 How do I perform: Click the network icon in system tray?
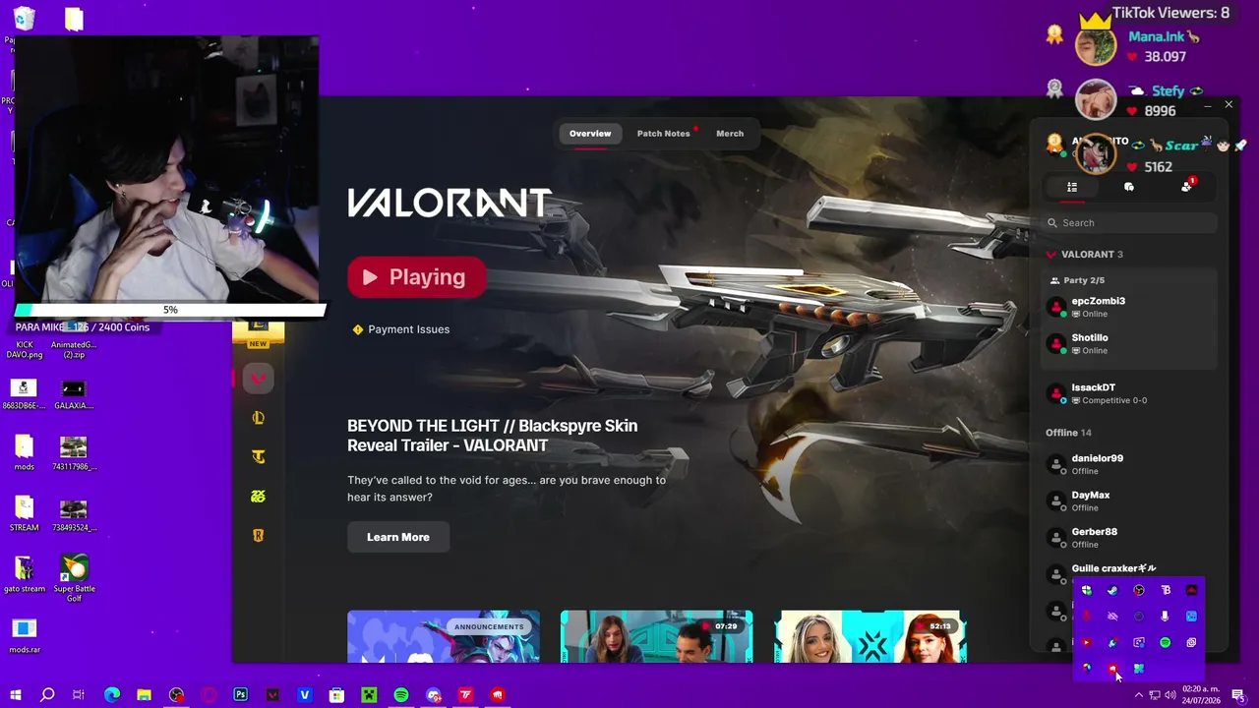[x=1155, y=695]
